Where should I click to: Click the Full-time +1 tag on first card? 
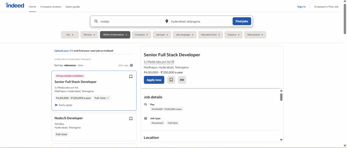point(102,98)
